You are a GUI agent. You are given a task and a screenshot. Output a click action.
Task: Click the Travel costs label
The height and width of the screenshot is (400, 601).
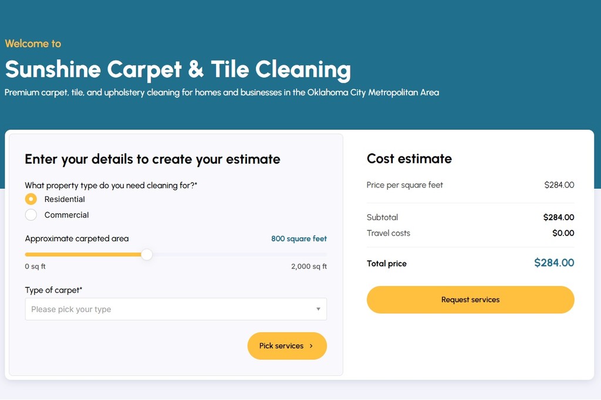click(389, 233)
